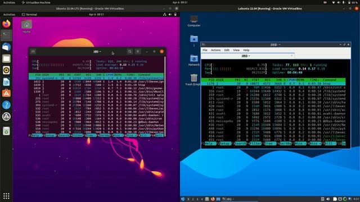Click Activities in the Ubuntu guest top bar
The height and width of the screenshot is (202, 360).
click(x=9, y=15)
